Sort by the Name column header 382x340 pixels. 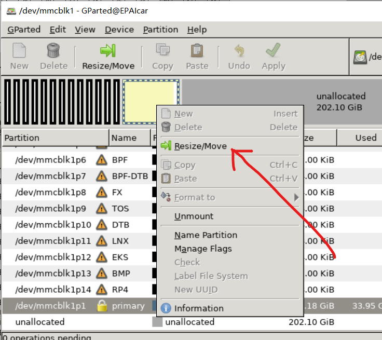tap(130, 138)
